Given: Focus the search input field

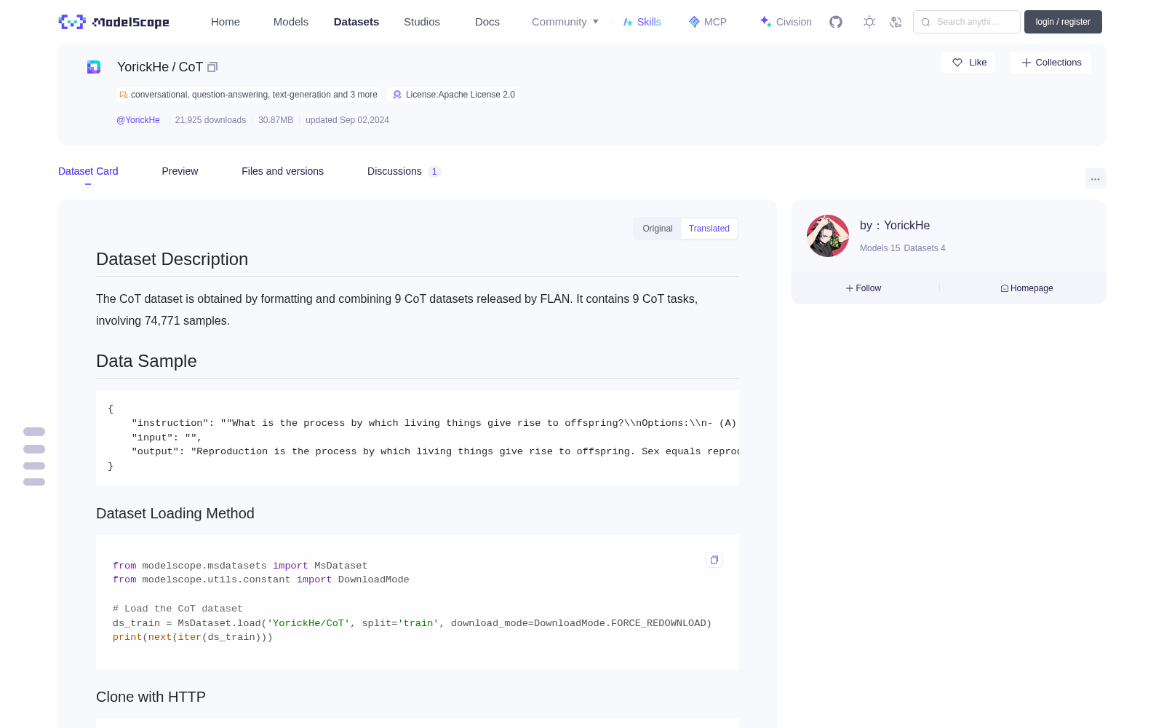Looking at the screenshot, I should (x=967, y=22).
